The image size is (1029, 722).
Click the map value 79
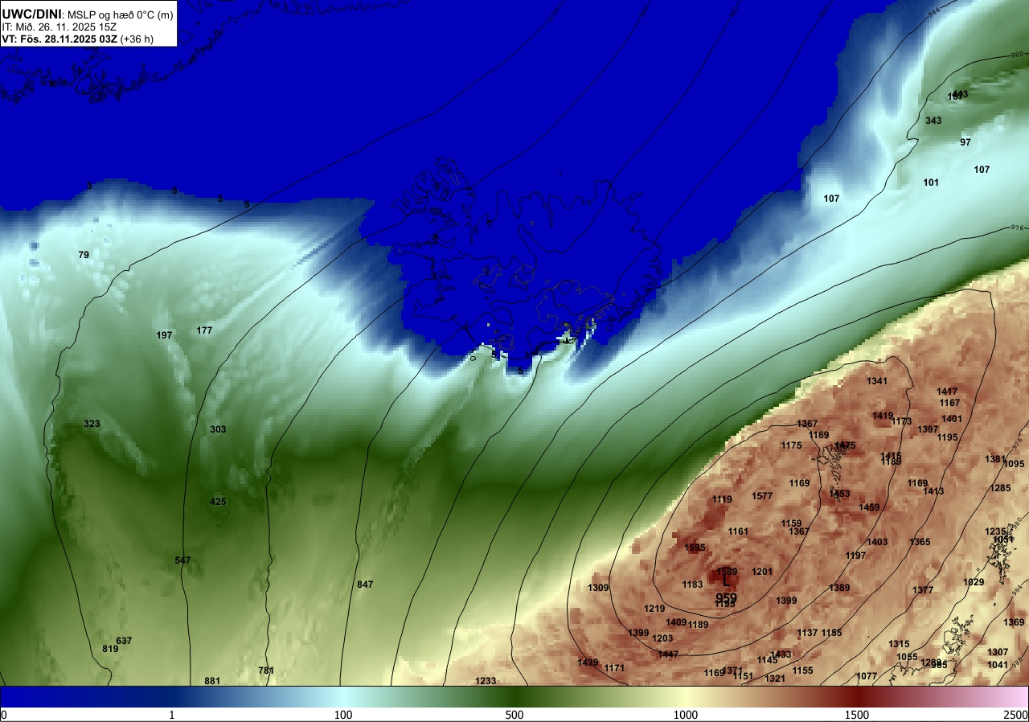(84, 255)
